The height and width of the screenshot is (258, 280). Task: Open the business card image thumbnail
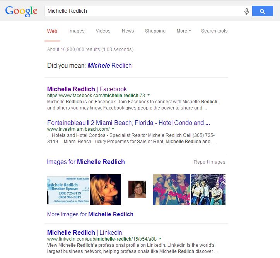point(68,190)
